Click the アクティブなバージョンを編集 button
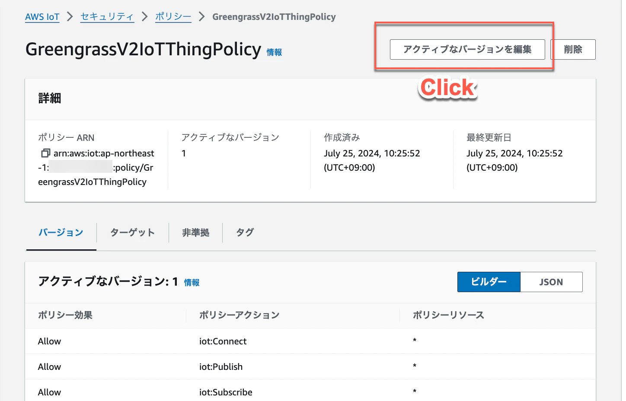This screenshot has height=401, width=626. tap(467, 49)
